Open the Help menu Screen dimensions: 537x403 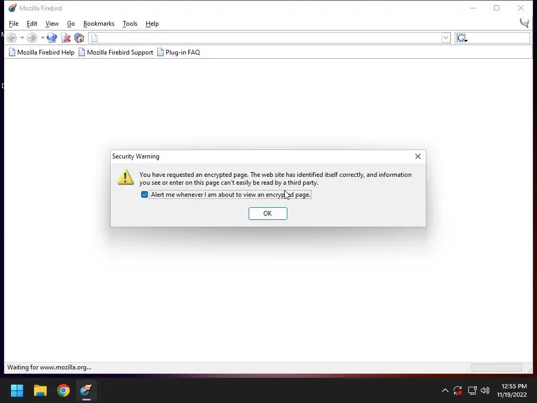click(x=152, y=24)
